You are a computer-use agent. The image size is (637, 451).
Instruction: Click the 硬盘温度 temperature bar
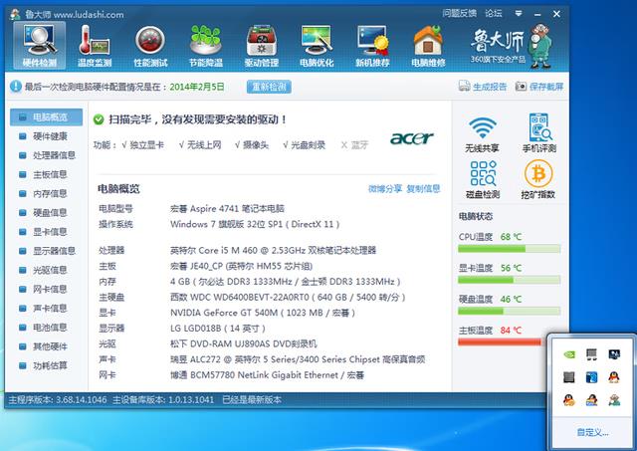tap(509, 312)
